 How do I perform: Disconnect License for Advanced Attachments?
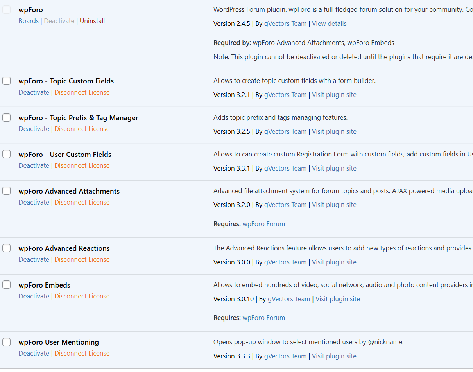pos(82,202)
